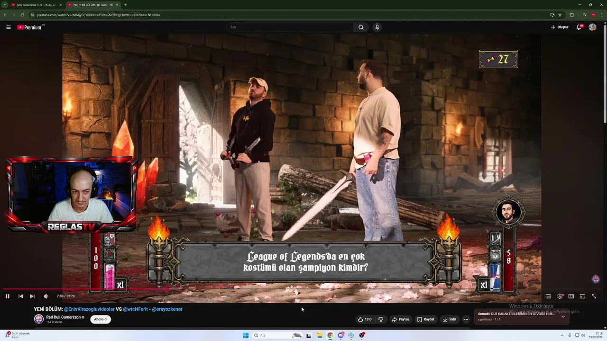Open Chrome from the taskbar
The image size is (607, 341).
(330, 335)
